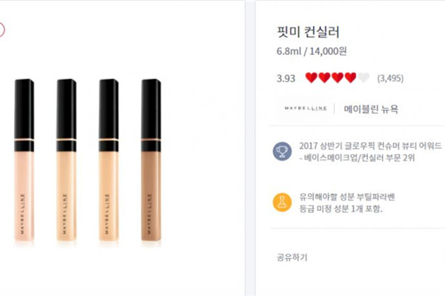Select the darkest tan concealer tube

click(151, 160)
